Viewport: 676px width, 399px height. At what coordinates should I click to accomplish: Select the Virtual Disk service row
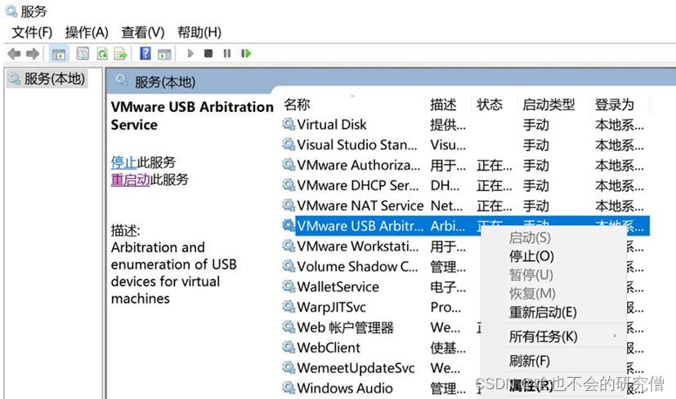click(465, 124)
